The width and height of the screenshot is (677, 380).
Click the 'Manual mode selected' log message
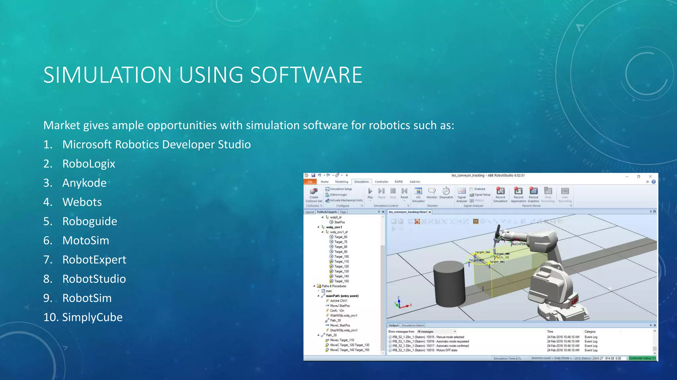click(426, 337)
